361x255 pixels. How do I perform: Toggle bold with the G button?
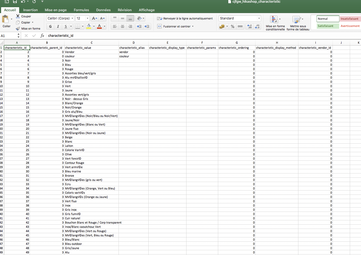(50, 26)
